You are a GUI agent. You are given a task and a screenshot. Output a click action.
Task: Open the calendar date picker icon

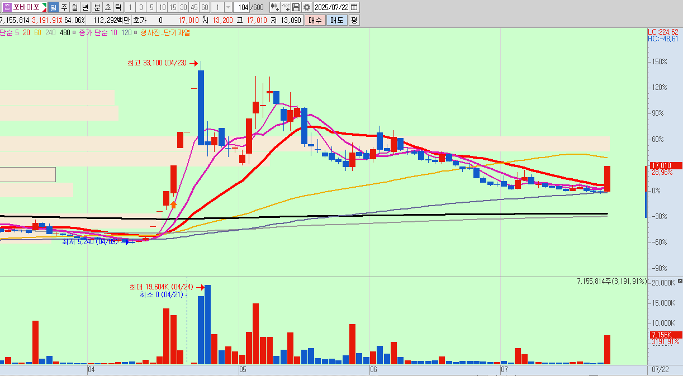tap(354, 7)
